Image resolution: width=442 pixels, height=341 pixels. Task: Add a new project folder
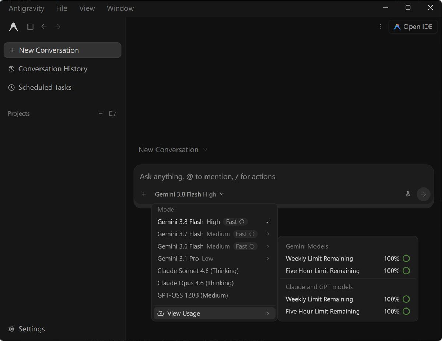click(x=113, y=113)
